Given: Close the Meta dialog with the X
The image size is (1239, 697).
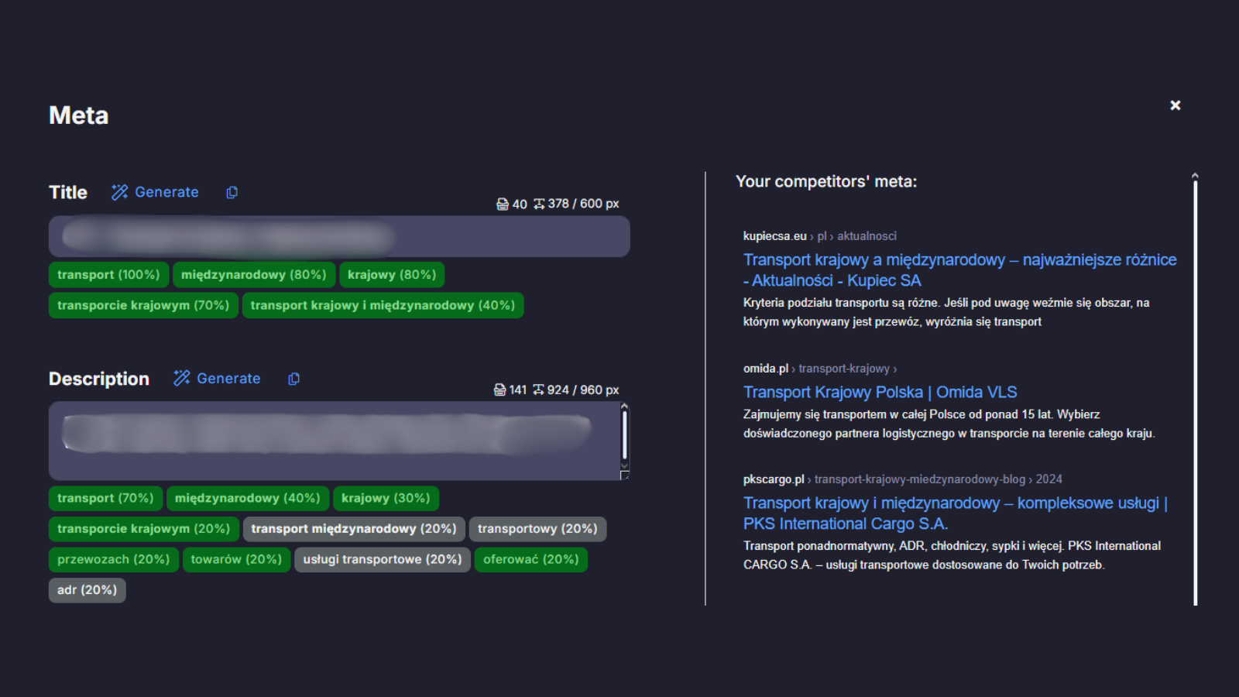Looking at the screenshot, I should [1176, 105].
